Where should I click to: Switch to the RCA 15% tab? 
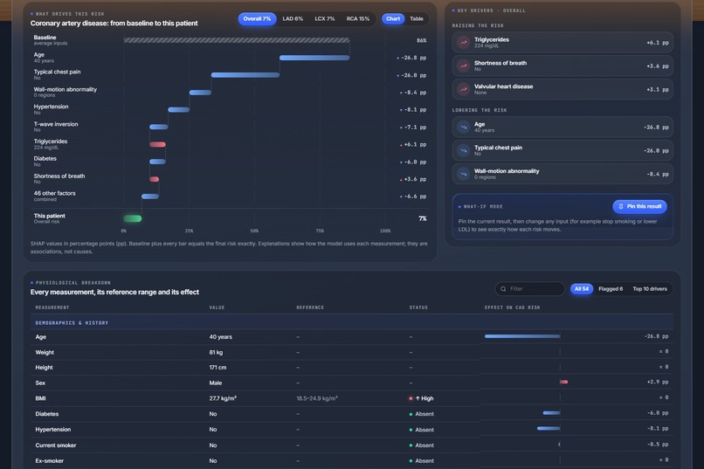(358, 19)
